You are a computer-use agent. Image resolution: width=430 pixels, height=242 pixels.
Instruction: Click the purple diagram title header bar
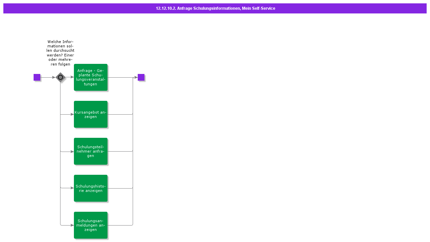[x=215, y=8]
